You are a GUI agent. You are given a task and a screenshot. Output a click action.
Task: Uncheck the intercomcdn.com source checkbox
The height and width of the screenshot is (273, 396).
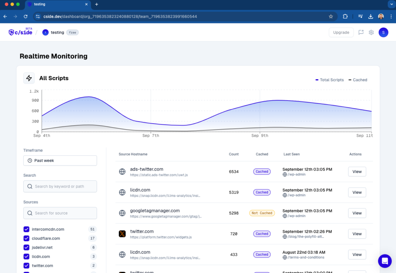point(26,229)
